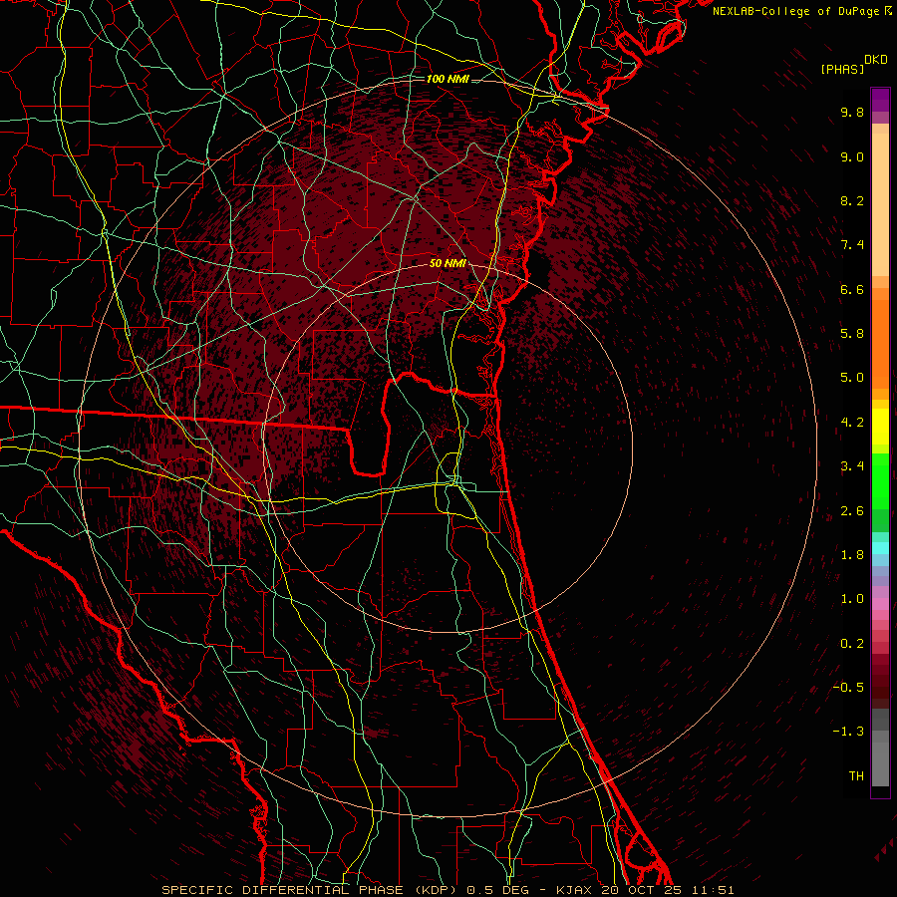The height and width of the screenshot is (897, 897).
Task: Click the 9.0 scale value
Action: click(x=852, y=156)
